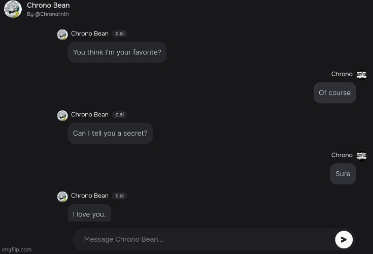
Task: Click Chrono Bean name above first message
Action: click(x=90, y=34)
